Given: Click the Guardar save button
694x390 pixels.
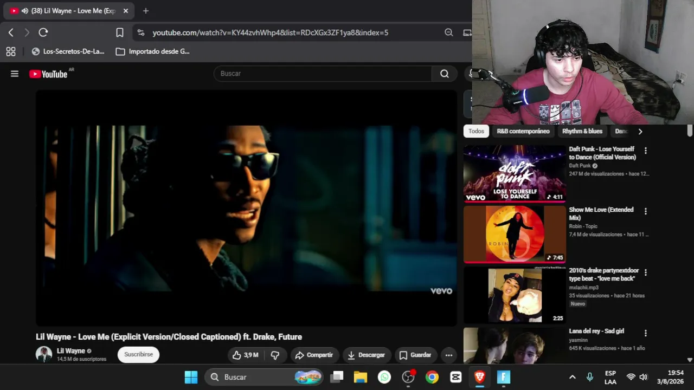Looking at the screenshot, I should (x=415, y=355).
